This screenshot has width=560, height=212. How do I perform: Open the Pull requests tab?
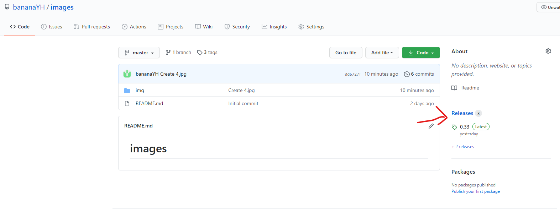[92, 27]
